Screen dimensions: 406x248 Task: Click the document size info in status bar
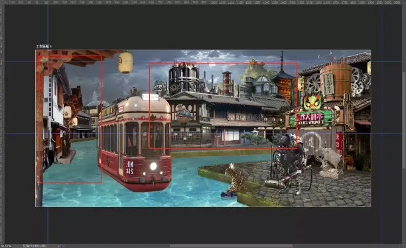click(x=34, y=246)
